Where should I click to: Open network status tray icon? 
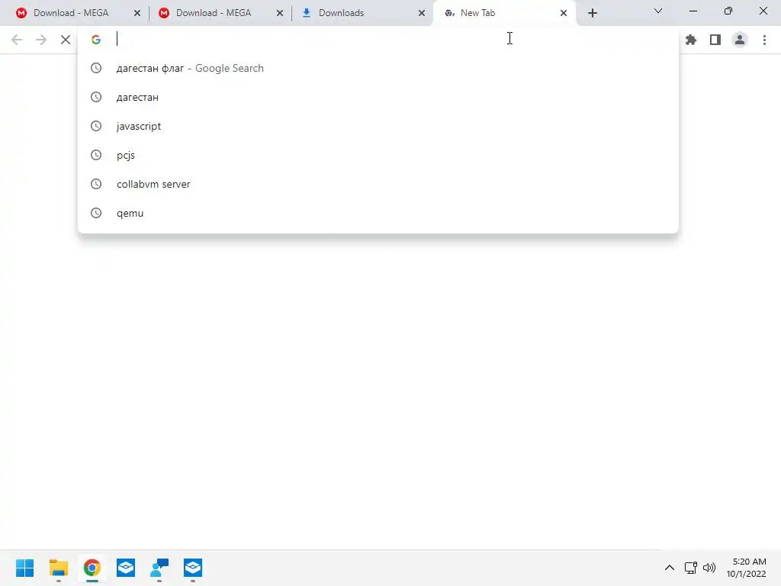(x=690, y=568)
